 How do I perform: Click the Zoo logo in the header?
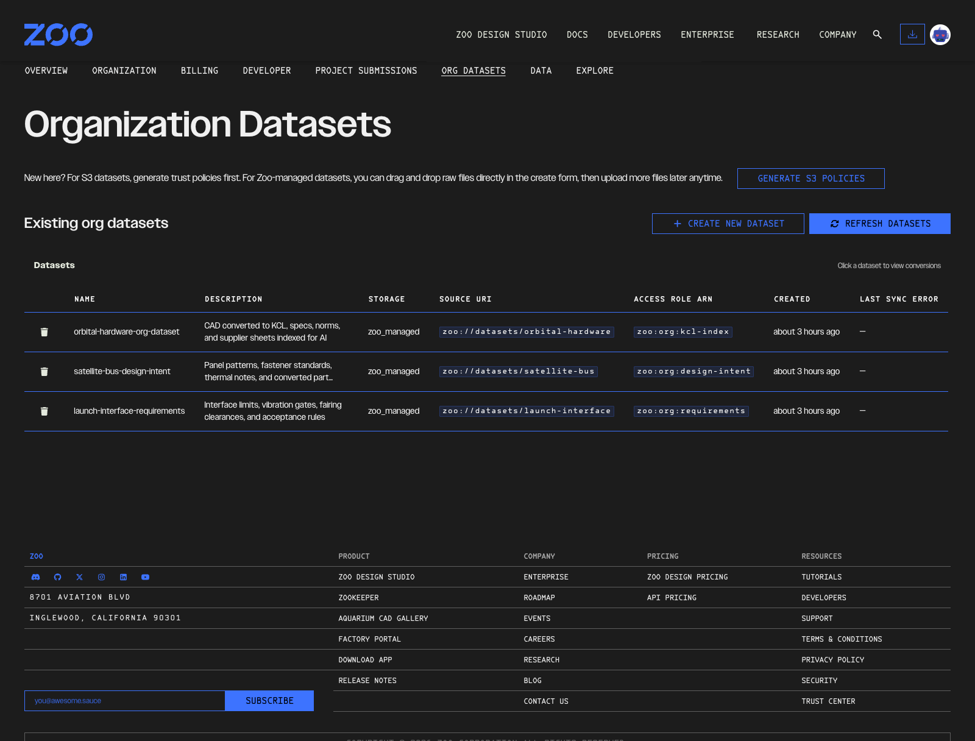[x=58, y=35]
